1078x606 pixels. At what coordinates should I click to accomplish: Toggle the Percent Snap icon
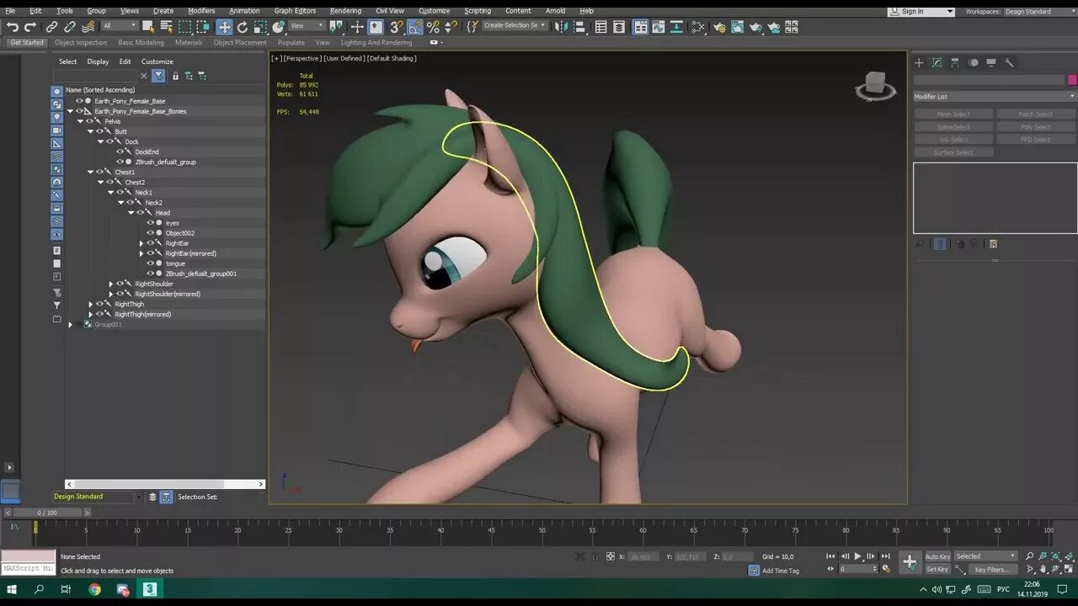click(433, 27)
